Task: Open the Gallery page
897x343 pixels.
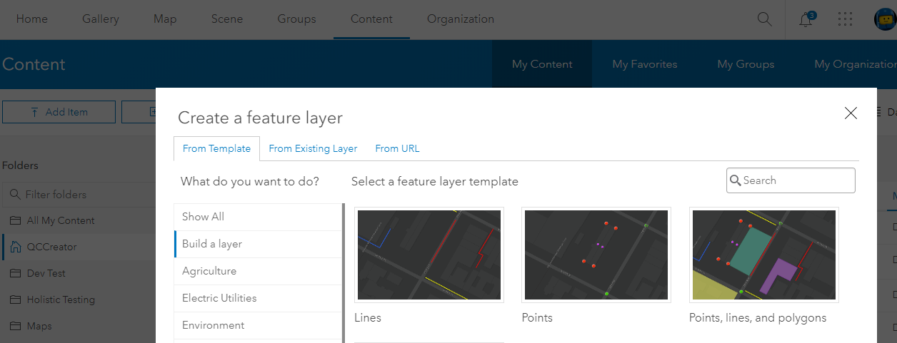Action: (101, 19)
